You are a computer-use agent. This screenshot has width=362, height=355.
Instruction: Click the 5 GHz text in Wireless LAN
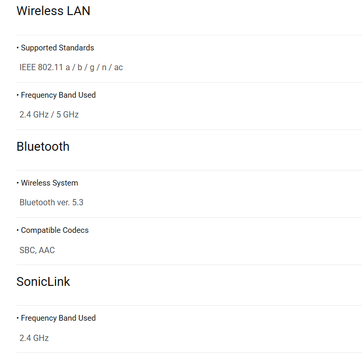pyautogui.click(x=67, y=115)
